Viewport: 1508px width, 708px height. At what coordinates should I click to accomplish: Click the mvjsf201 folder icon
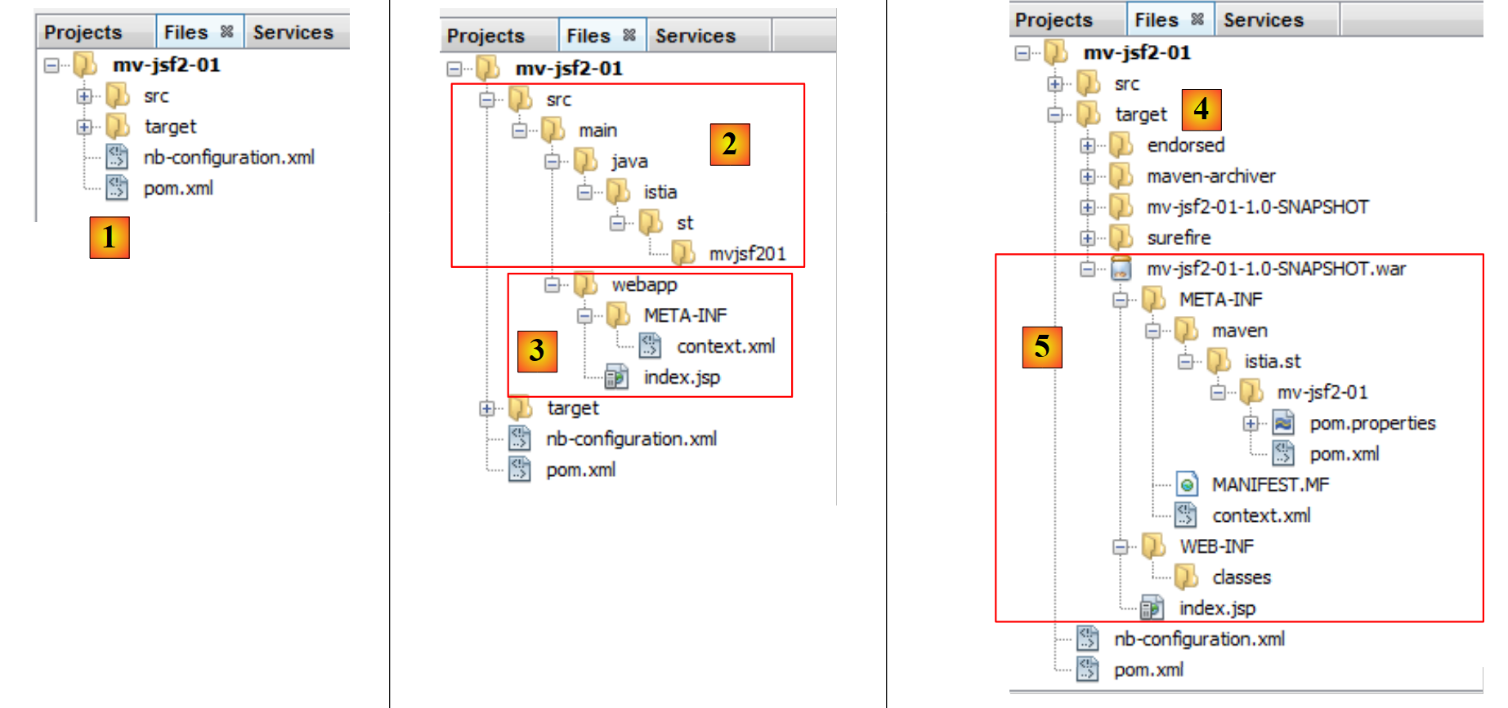click(x=682, y=254)
